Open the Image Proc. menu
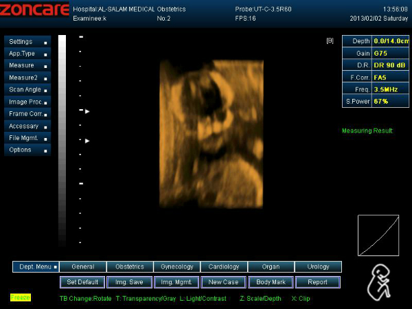Screen dimensions: 412x309 (x=27, y=102)
